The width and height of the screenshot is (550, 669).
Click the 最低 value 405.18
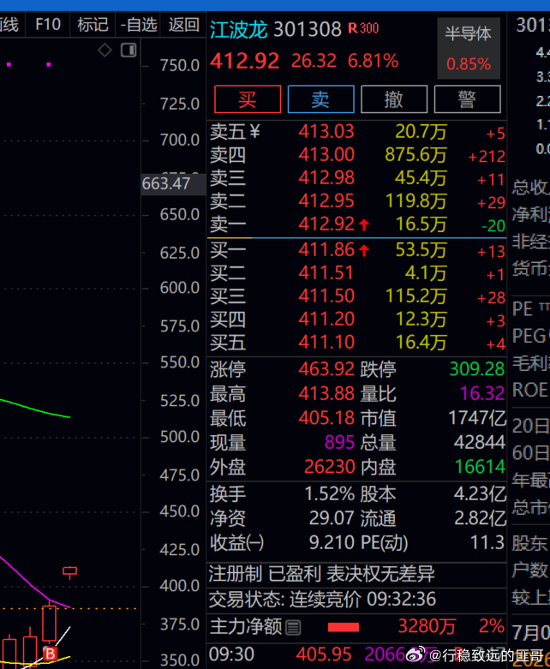[x=326, y=418]
